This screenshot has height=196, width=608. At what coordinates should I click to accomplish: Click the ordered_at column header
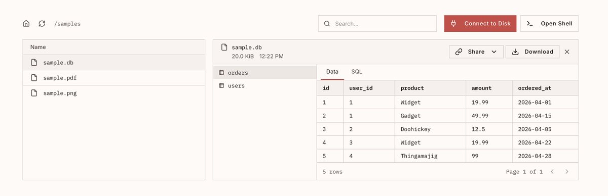[x=545, y=88]
